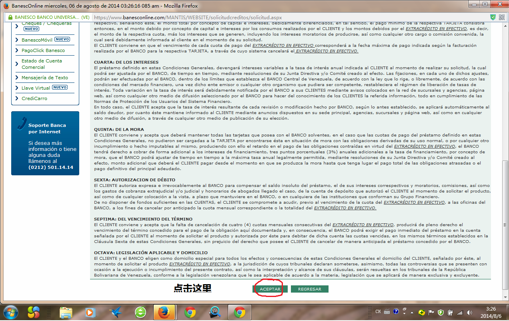Open Estado de Cuenta Comercial link
Screen dimensions: 509x321
click(42, 64)
